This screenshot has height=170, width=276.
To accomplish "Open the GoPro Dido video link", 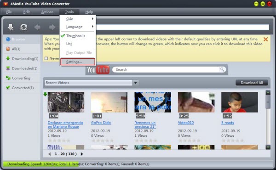I will [101, 123].
